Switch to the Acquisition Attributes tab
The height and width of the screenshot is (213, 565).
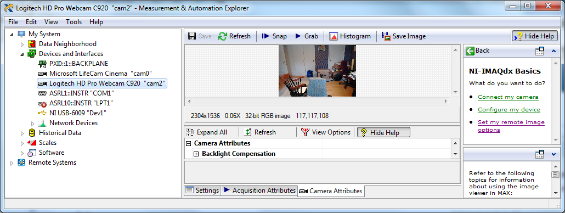(x=259, y=190)
